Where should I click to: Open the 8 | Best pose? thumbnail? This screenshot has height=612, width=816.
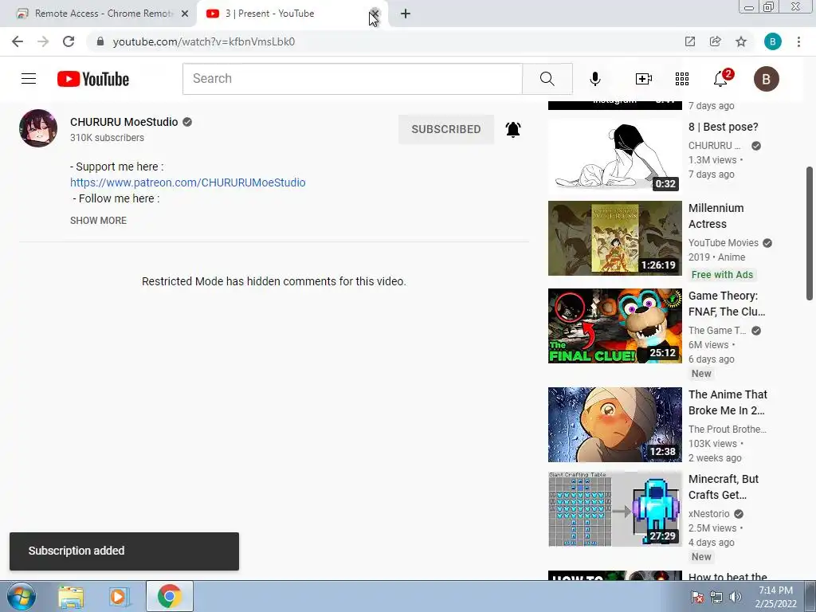[x=614, y=156]
